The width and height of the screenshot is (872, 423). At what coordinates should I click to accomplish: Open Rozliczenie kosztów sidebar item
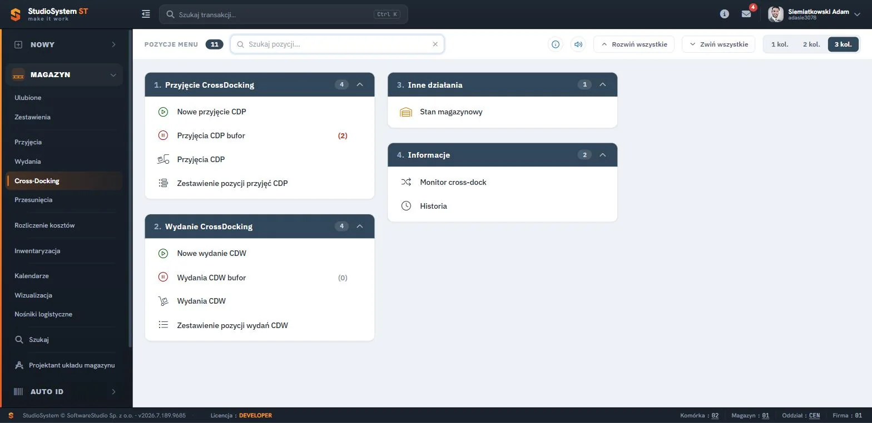click(x=44, y=225)
